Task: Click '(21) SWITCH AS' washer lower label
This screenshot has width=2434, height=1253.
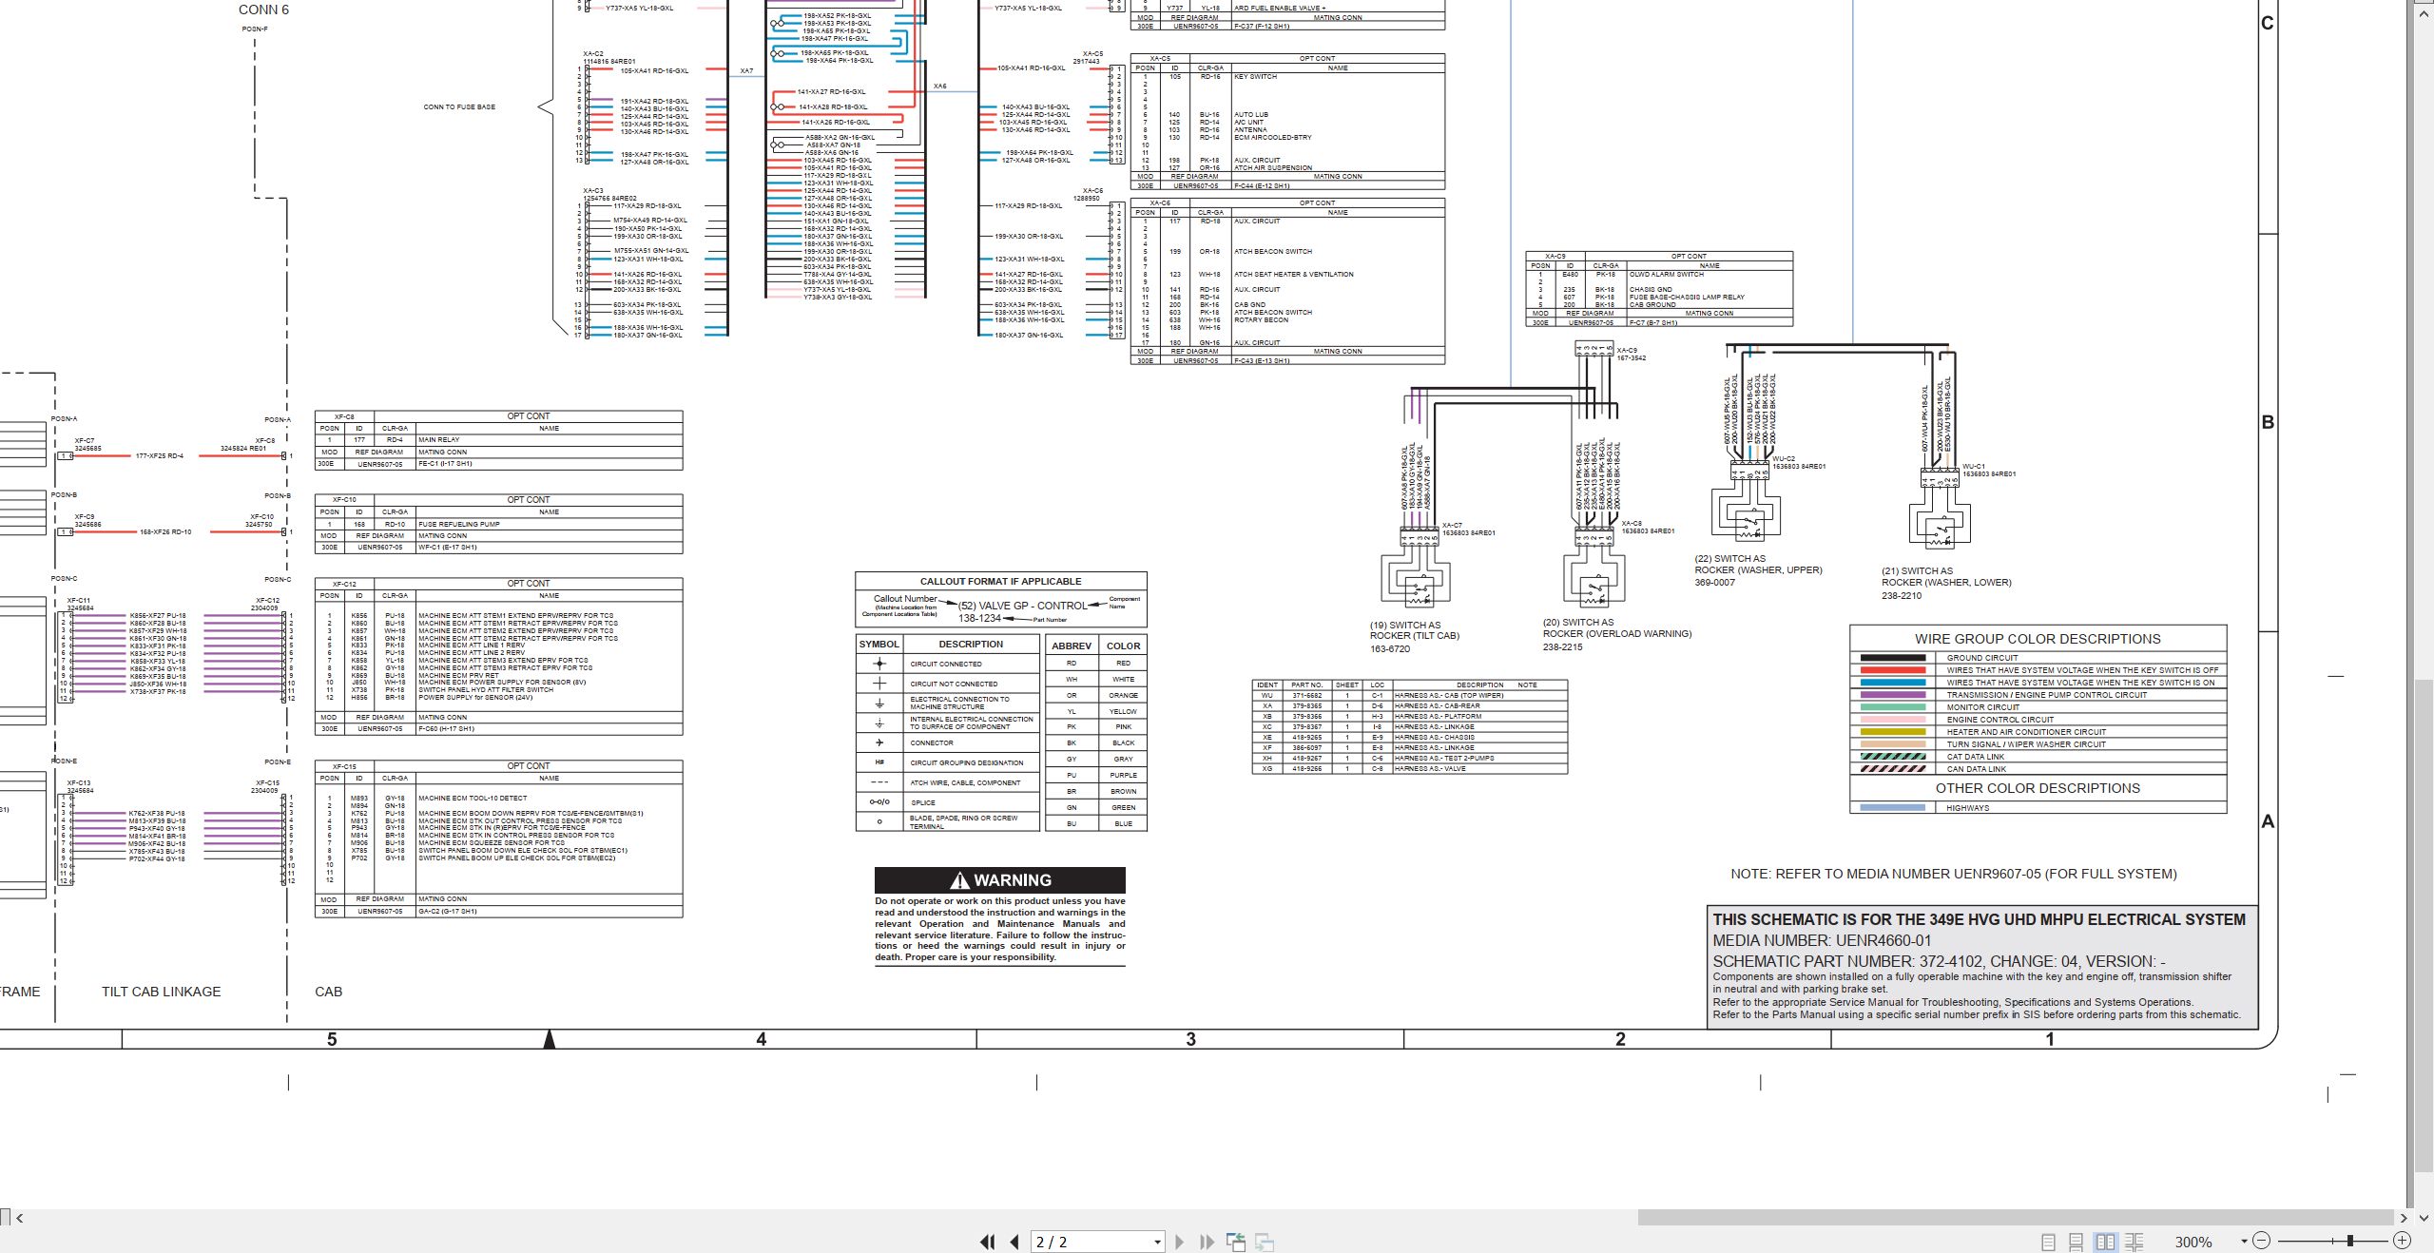Action: 1917,571
